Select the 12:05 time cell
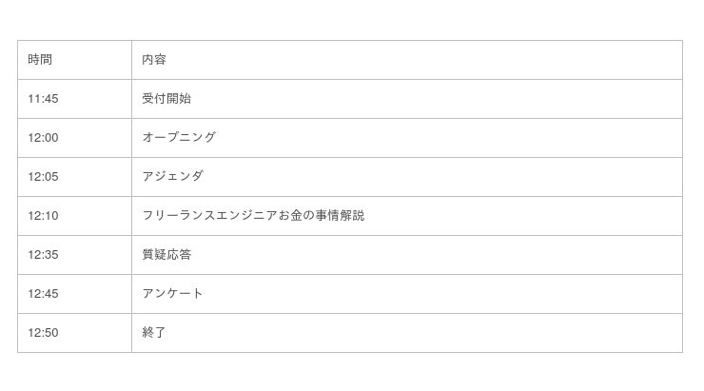 tap(43, 177)
